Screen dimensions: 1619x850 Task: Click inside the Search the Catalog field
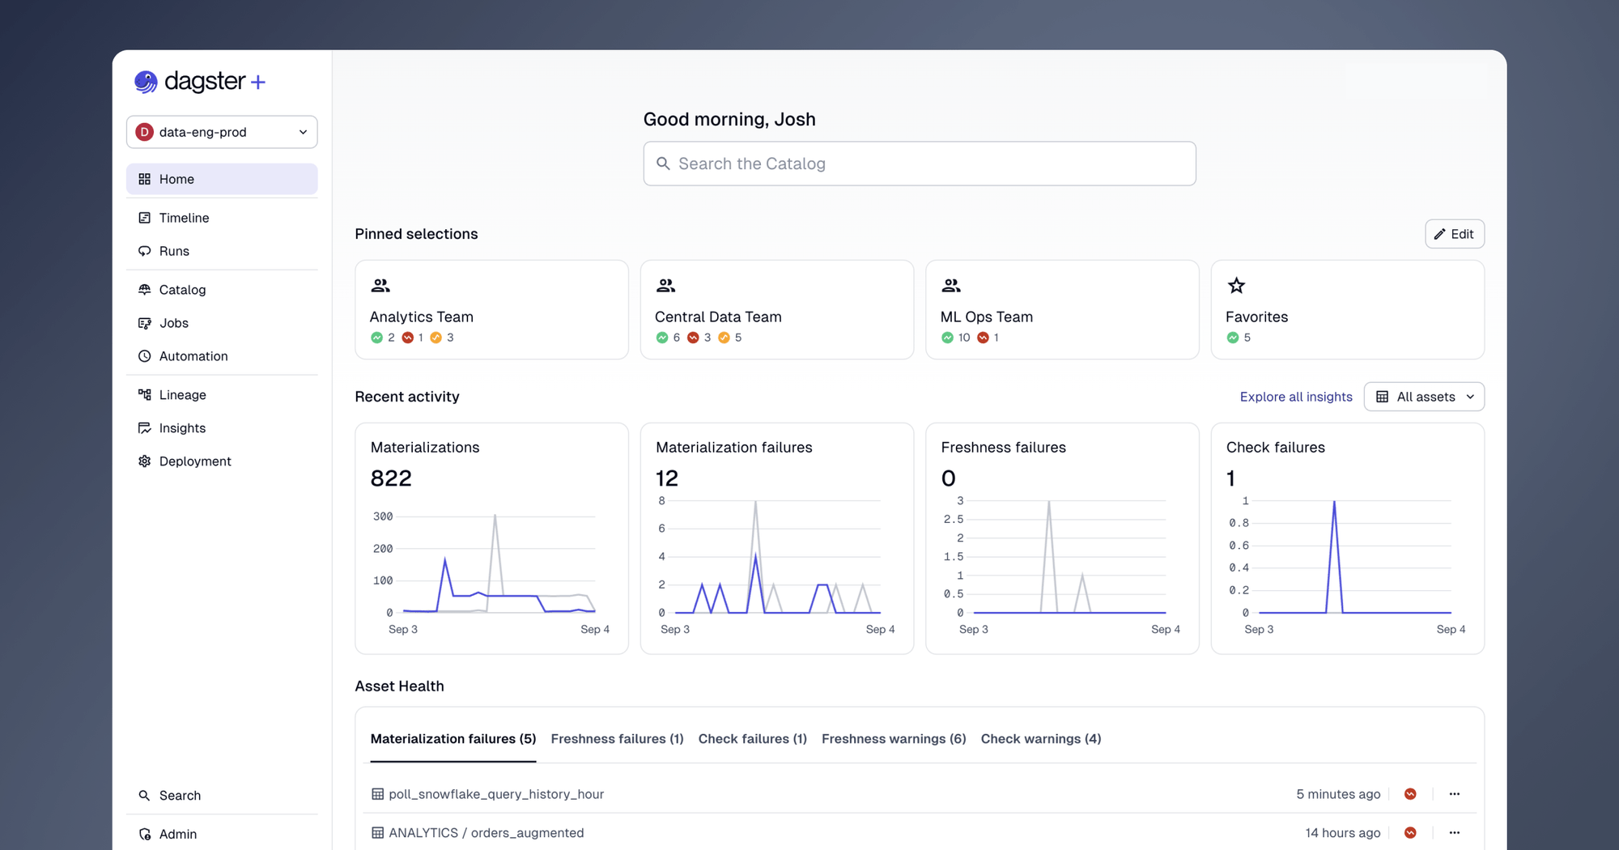(x=919, y=164)
